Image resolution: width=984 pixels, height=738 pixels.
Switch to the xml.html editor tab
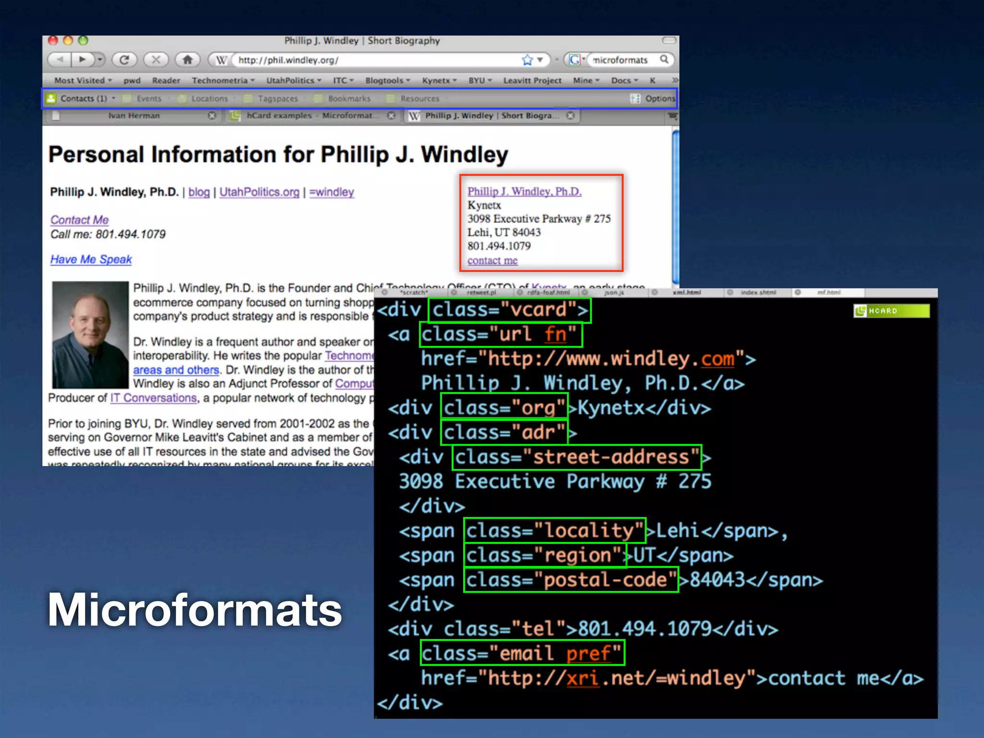(687, 292)
